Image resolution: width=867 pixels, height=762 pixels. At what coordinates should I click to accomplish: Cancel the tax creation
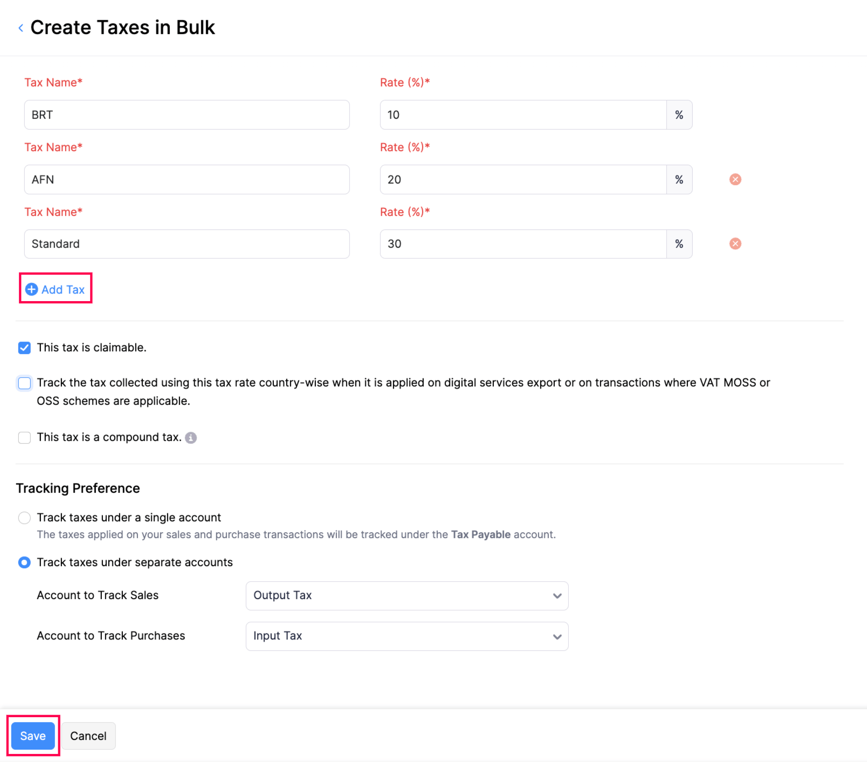tap(88, 736)
